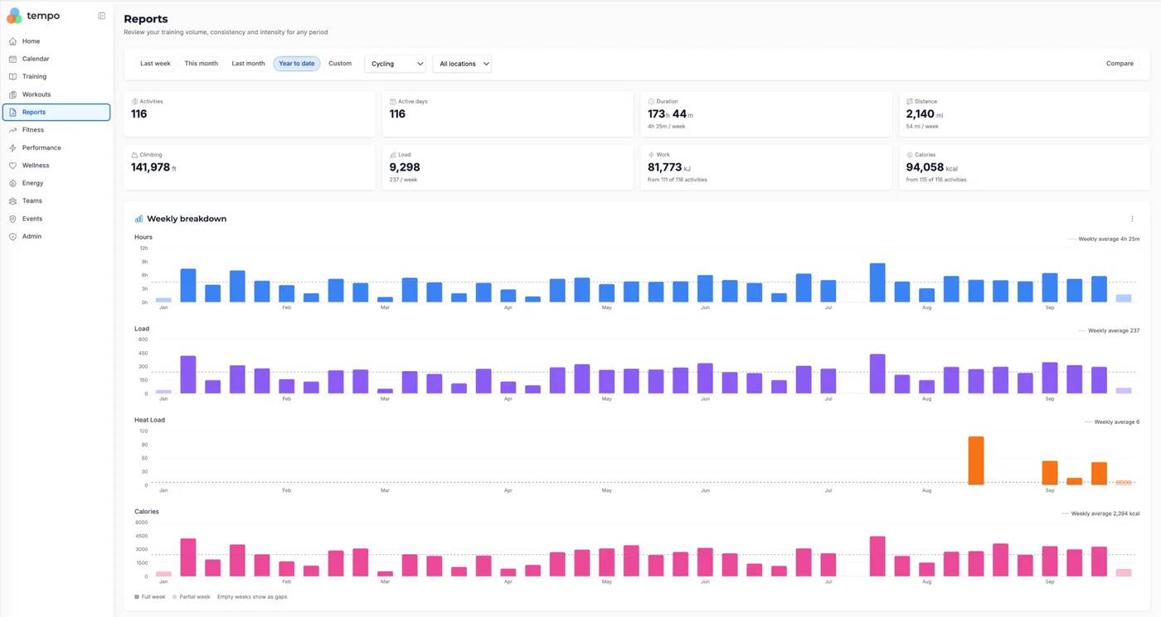Open Admin from the sidebar

click(x=56, y=237)
